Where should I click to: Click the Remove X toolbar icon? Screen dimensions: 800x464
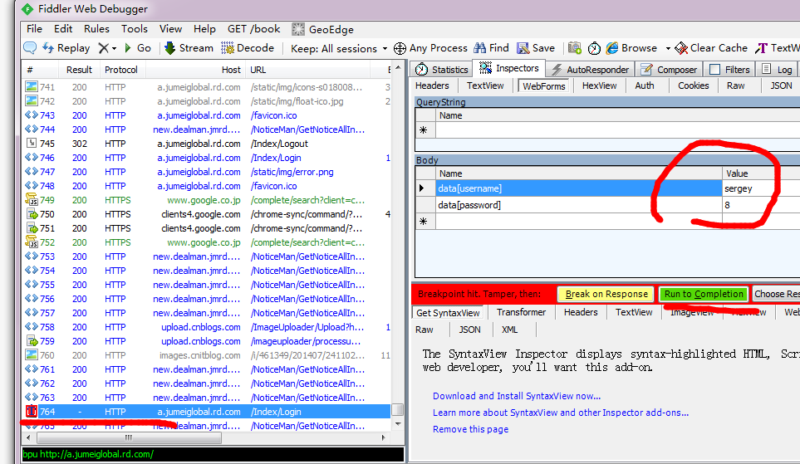(104, 48)
